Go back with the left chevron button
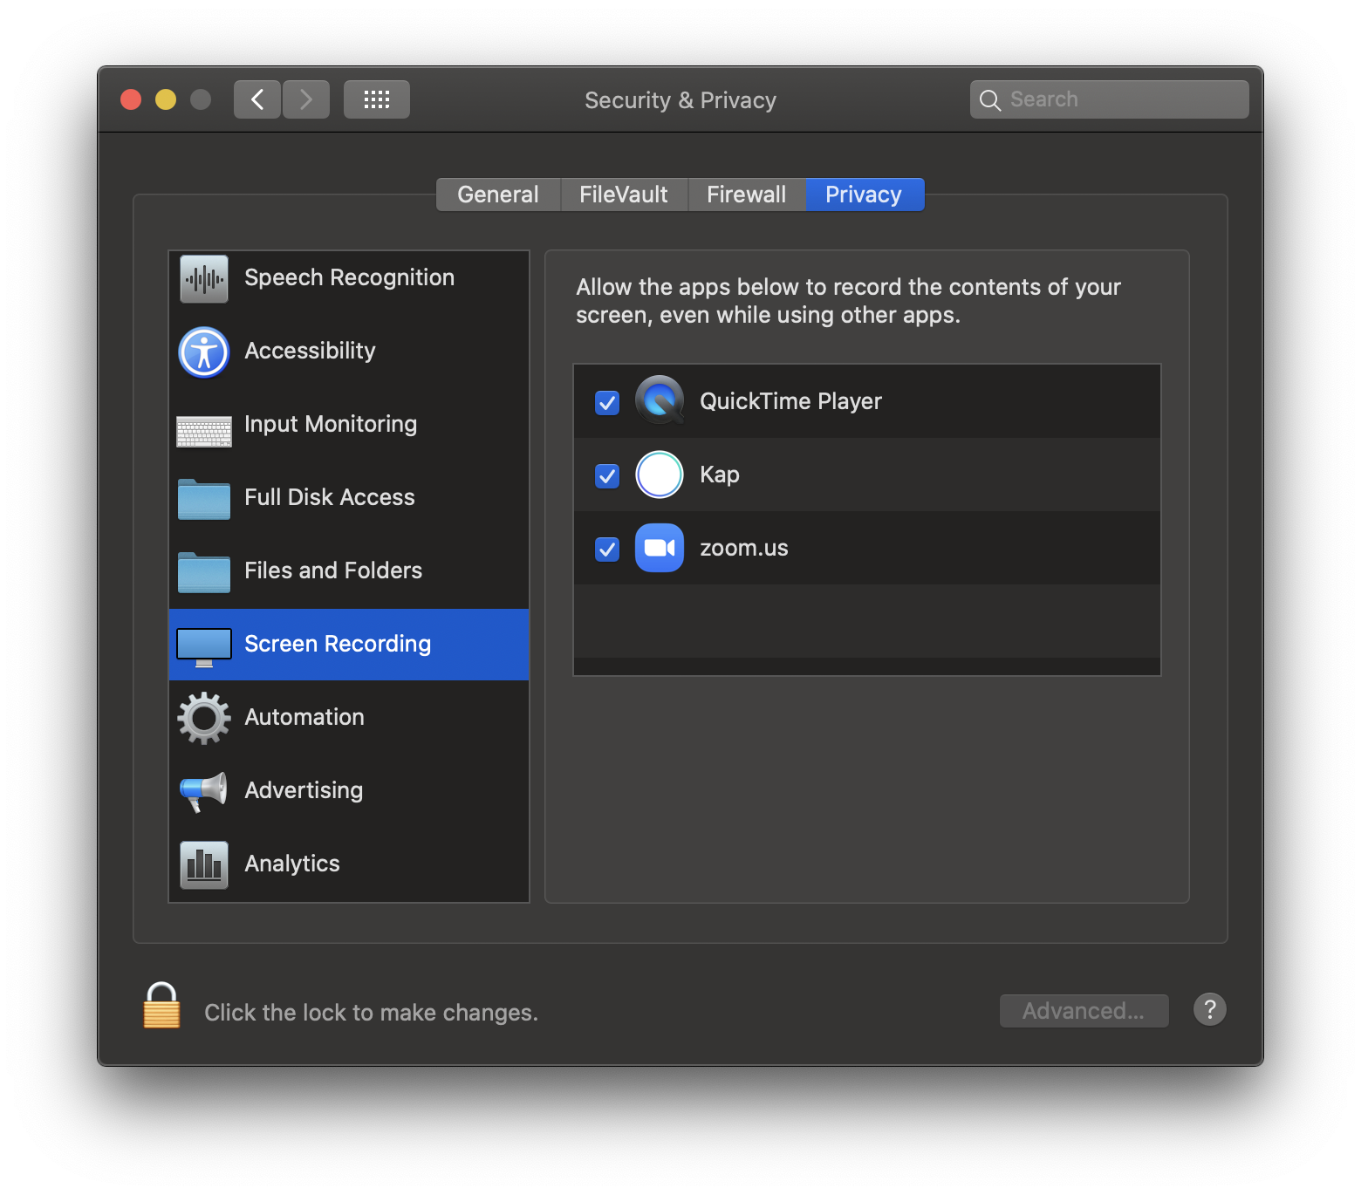Viewport: 1361px width, 1195px height. (x=257, y=99)
